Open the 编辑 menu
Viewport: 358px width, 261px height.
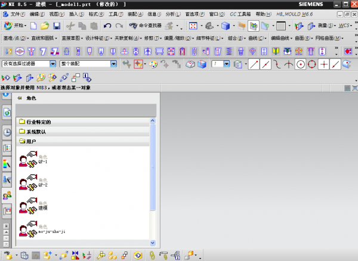pos(37,14)
